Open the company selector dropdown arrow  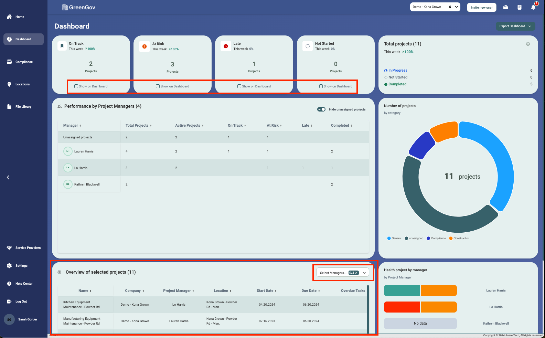(x=456, y=7)
